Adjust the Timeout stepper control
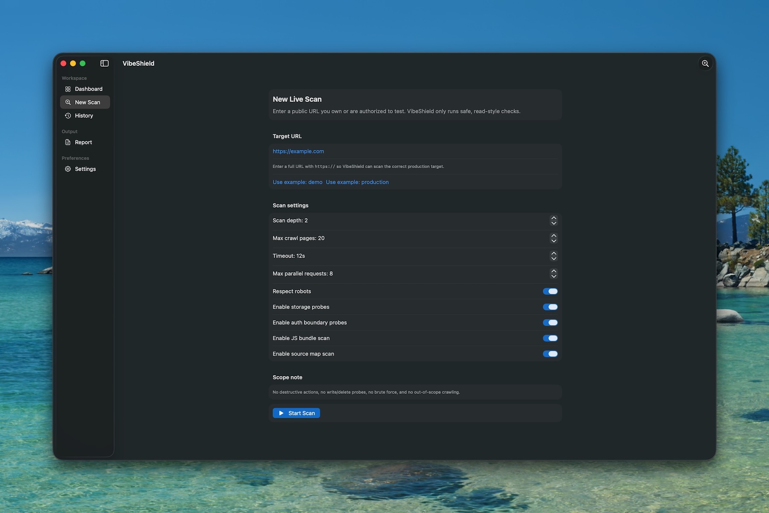This screenshot has height=513, width=769. coord(554,256)
